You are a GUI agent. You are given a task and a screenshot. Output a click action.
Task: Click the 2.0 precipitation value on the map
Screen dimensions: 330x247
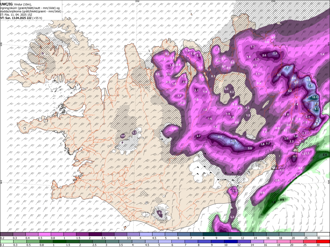pyautogui.click(x=185, y=82)
